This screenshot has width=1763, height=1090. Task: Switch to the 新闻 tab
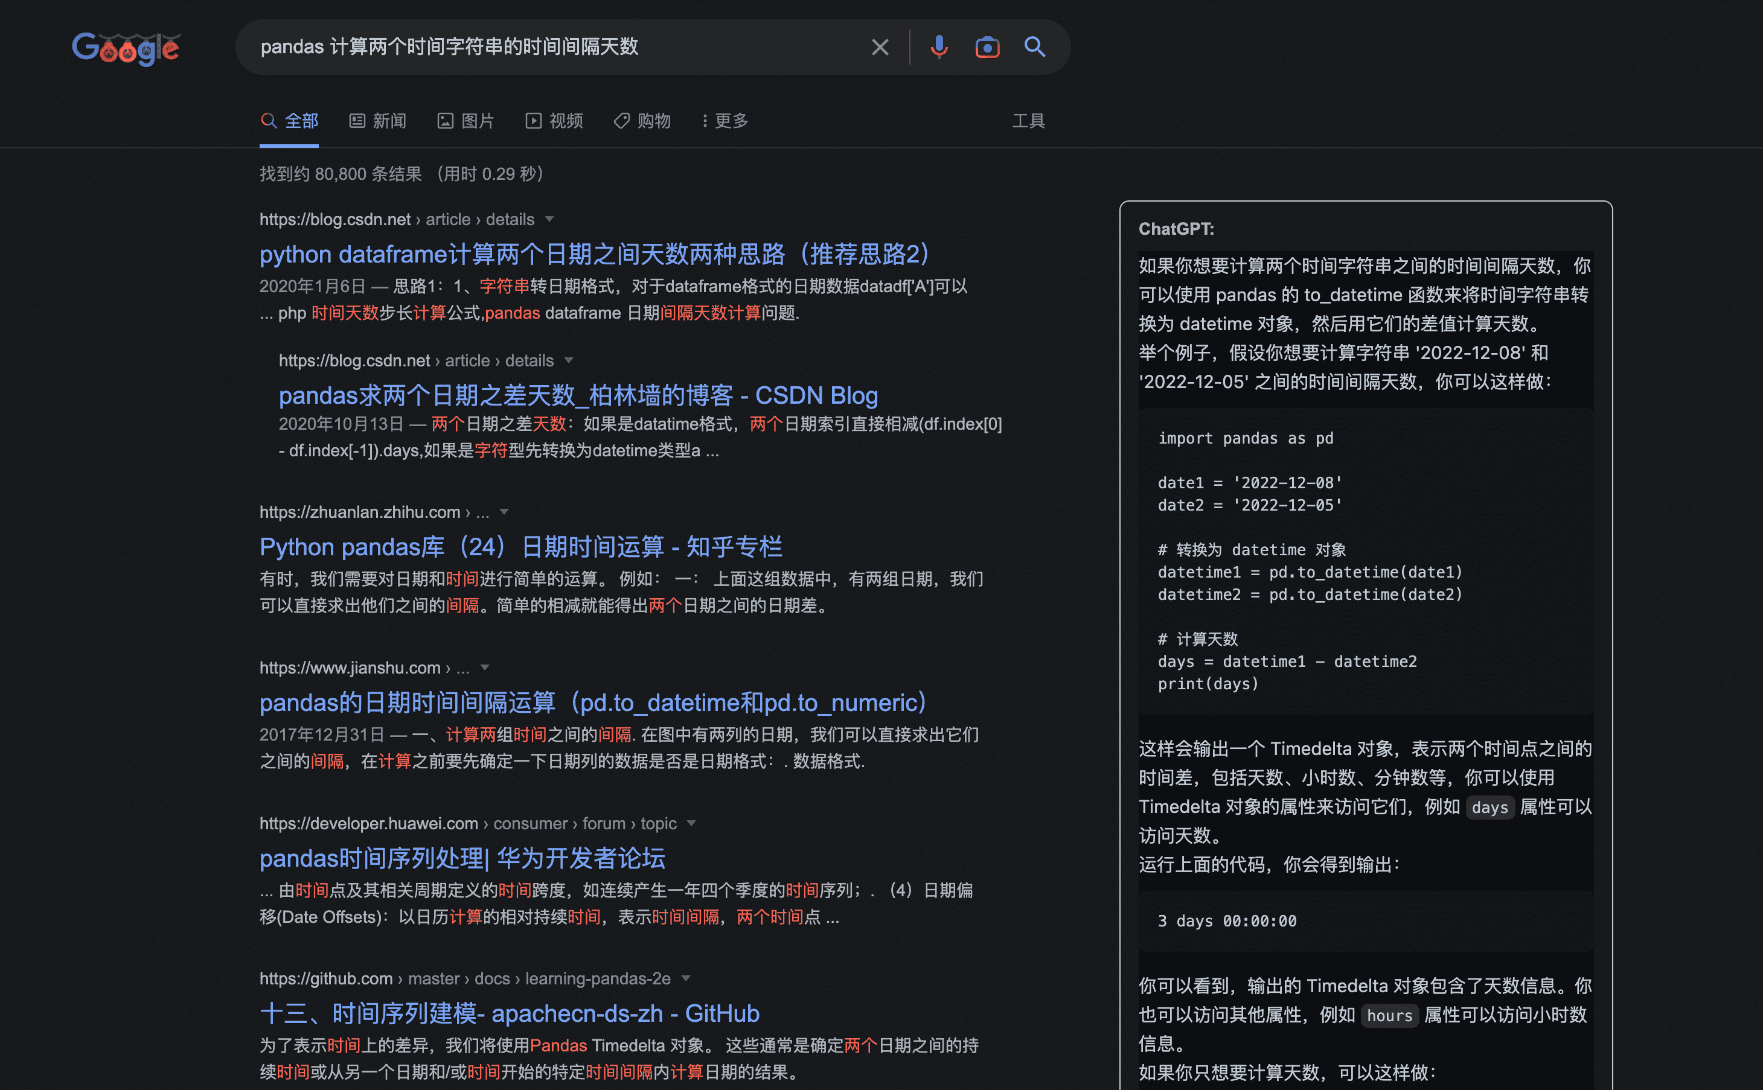coord(378,120)
